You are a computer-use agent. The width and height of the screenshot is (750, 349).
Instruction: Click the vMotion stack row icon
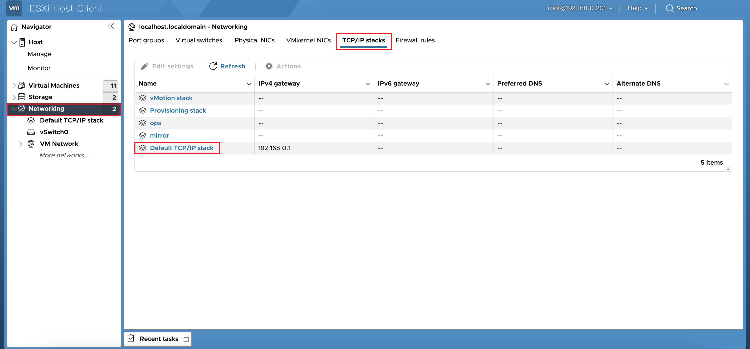coord(143,98)
